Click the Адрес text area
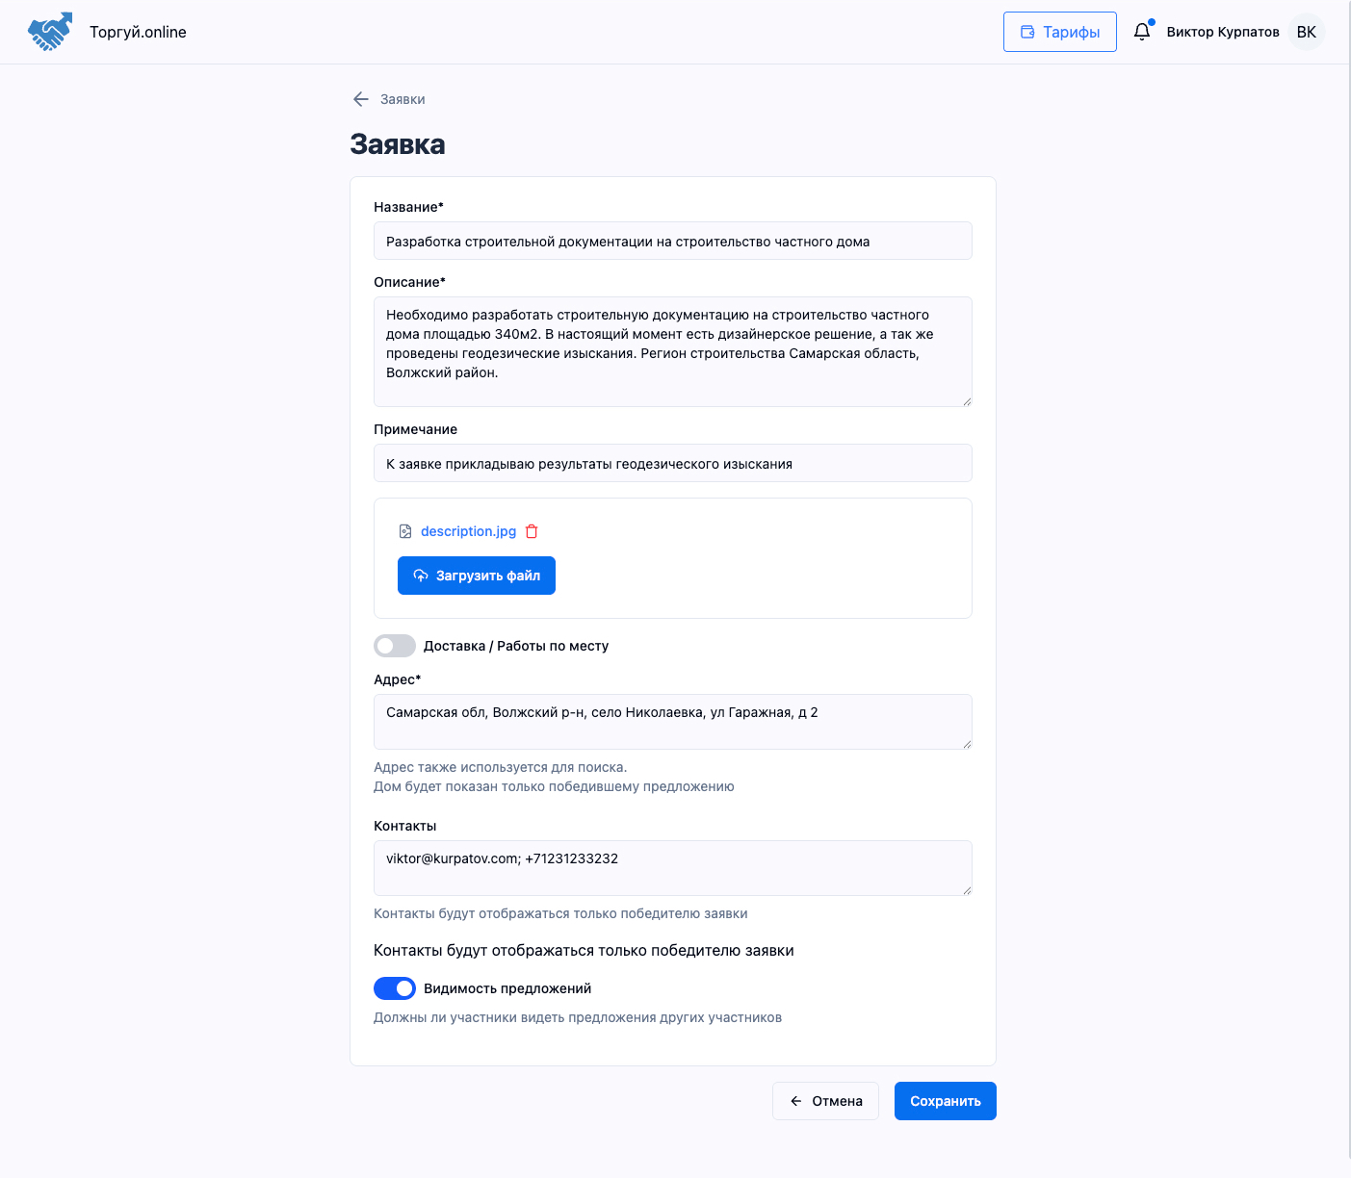 pos(672,721)
